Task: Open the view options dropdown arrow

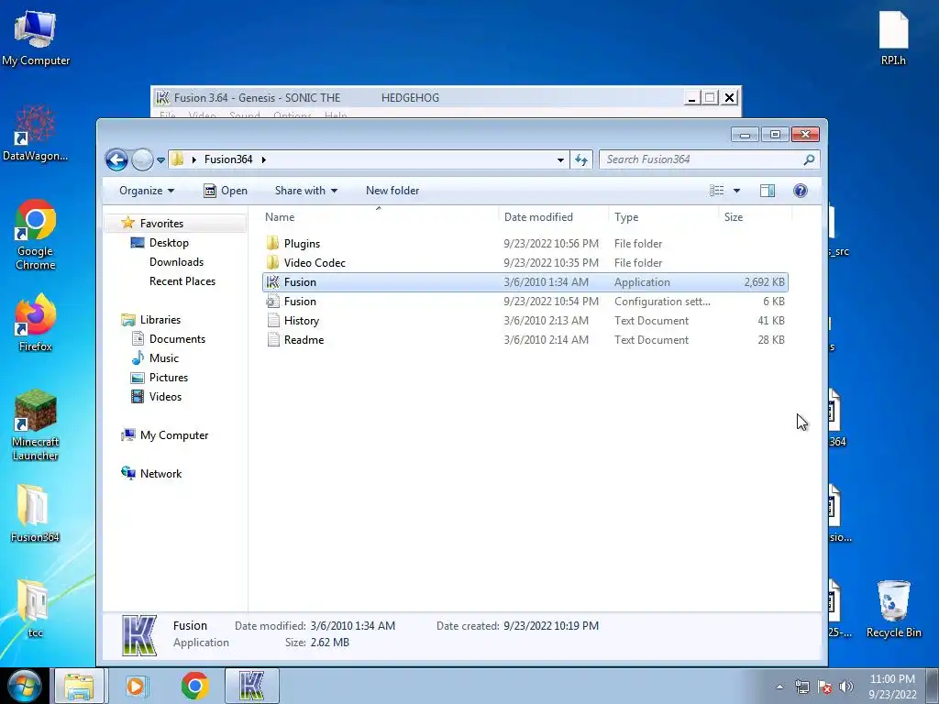Action: point(736,191)
